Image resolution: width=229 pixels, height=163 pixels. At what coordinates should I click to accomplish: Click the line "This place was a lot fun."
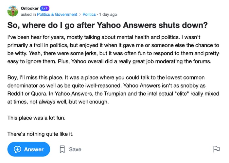(x=36, y=118)
